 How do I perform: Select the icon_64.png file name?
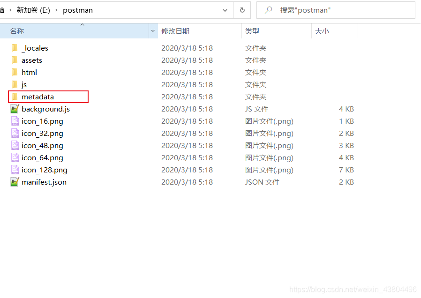(x=42, y=158)
